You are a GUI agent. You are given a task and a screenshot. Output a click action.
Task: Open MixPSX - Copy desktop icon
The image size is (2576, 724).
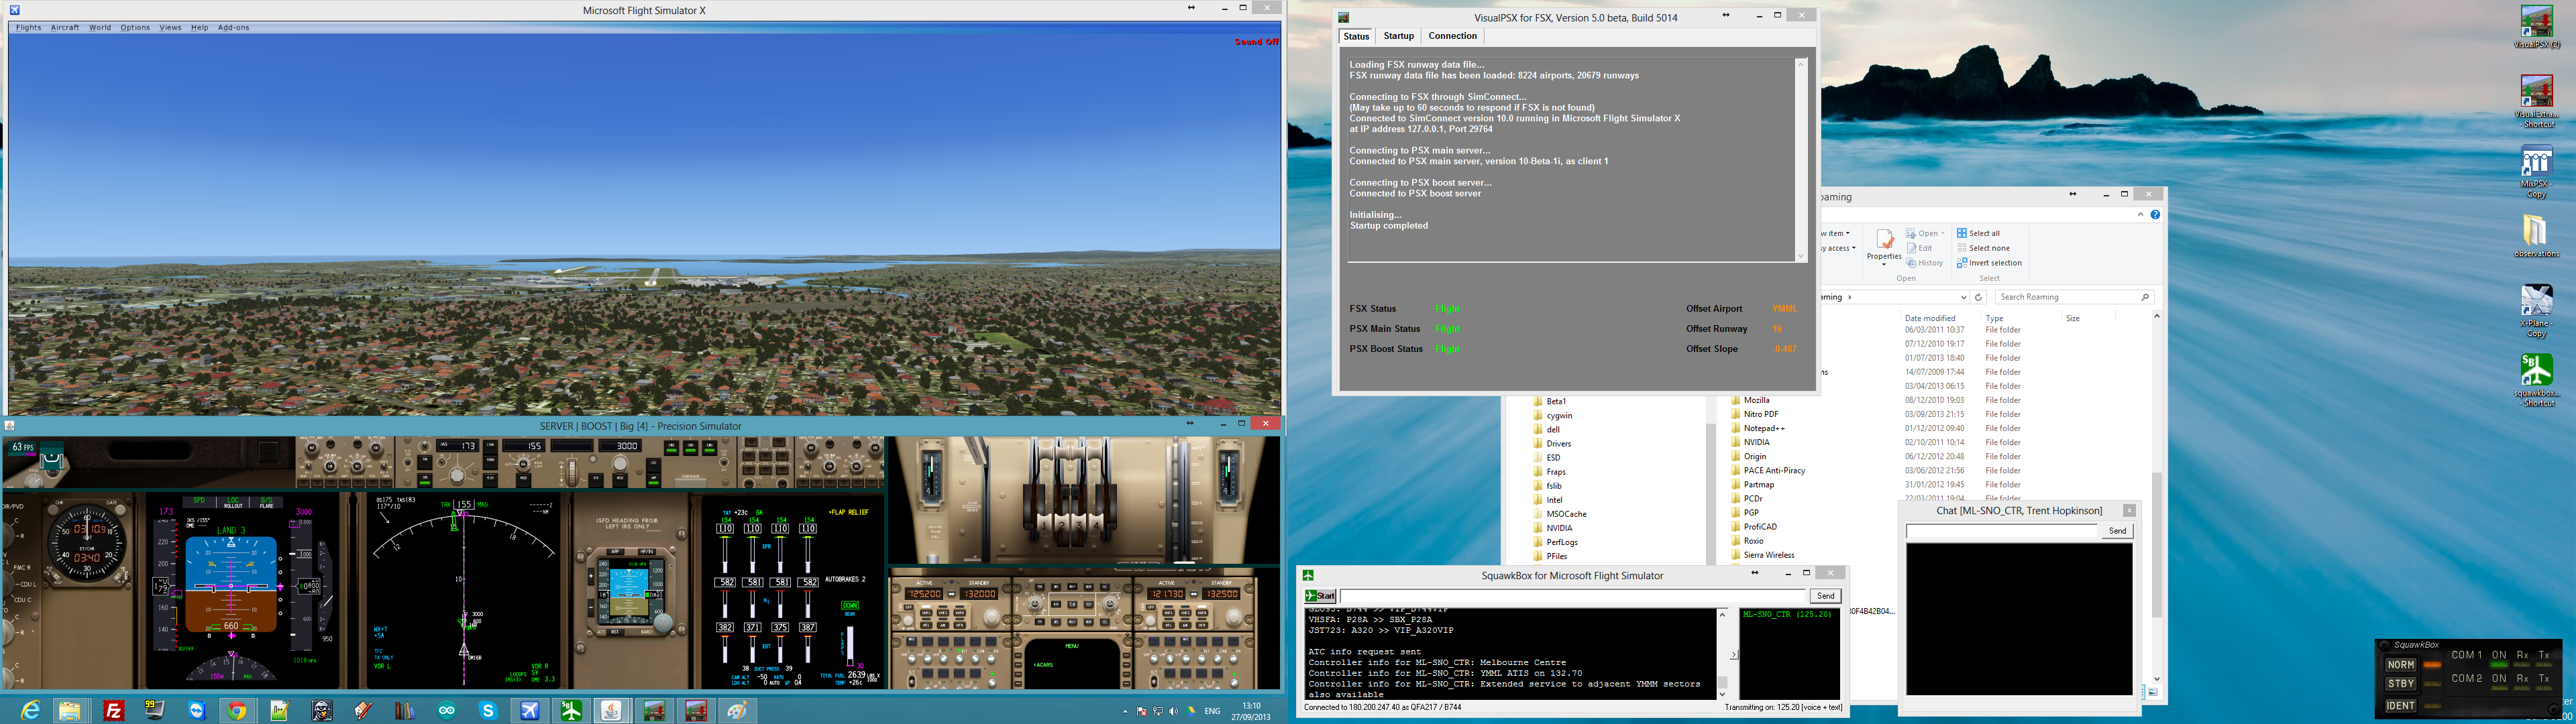pos(2536,172)
